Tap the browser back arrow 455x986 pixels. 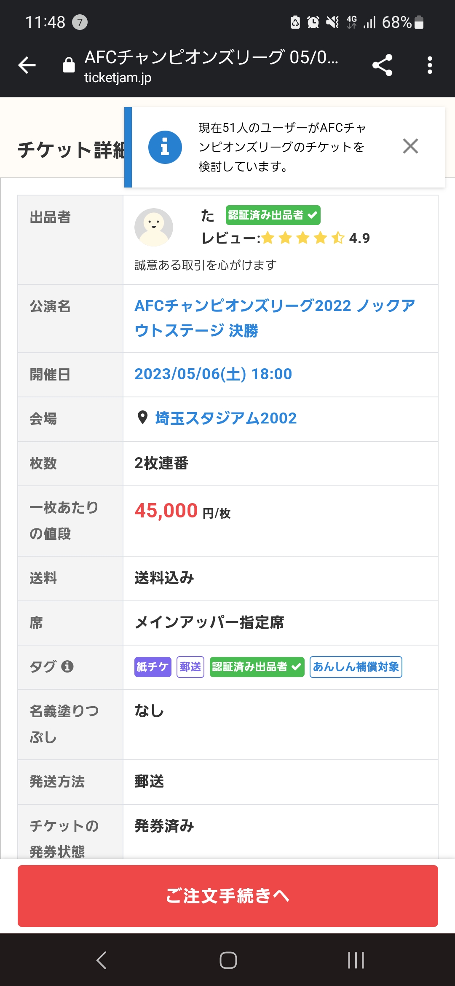27,65
